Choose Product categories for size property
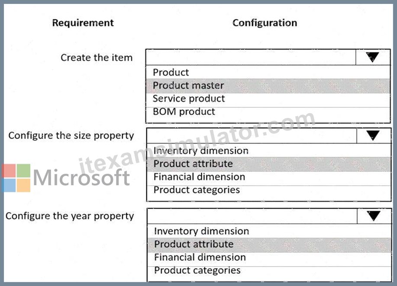The image size is (397, 286). (x=269, y=190)
